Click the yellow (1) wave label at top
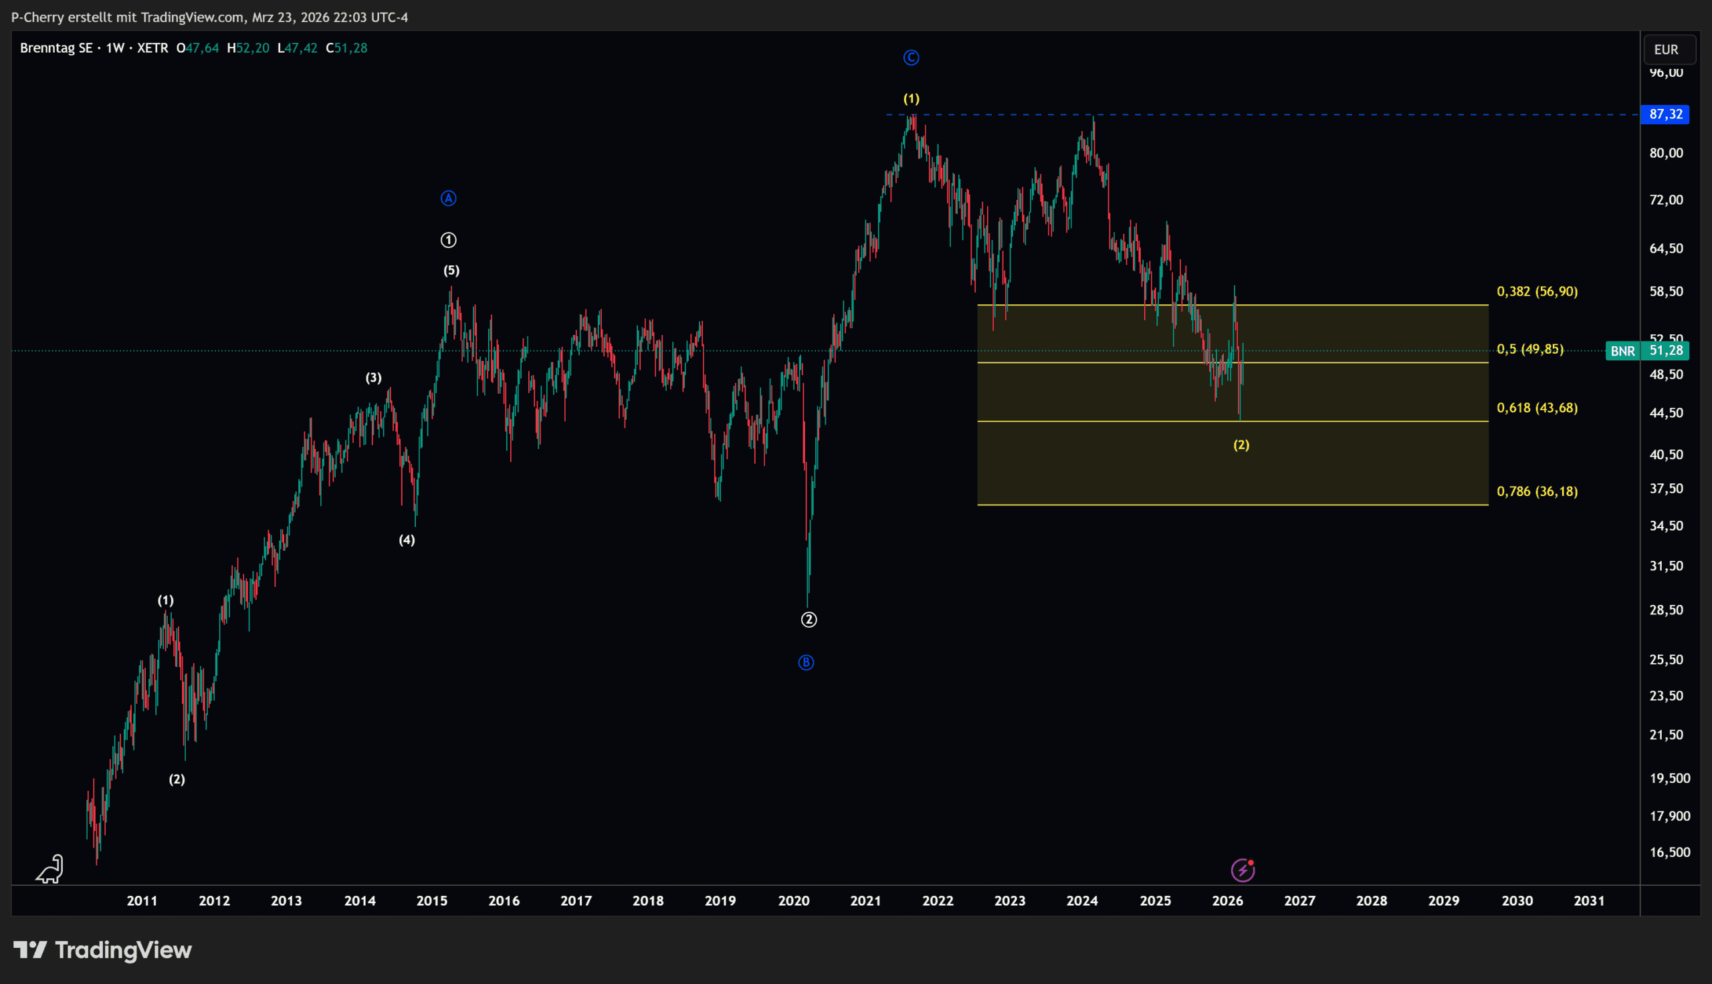The image size is (1712, 984). 911,99
